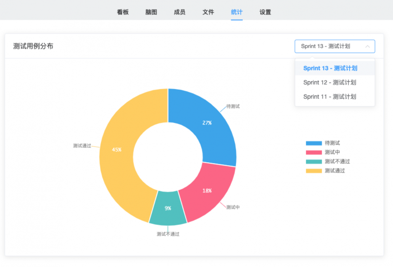The height and width of the screenshot is (267, 393).
Task: Open the 文件 tab
Action: pos(208,12)
